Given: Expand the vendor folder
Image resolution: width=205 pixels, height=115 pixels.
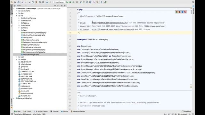Looking at the screenshot, I should click(16, 59).
